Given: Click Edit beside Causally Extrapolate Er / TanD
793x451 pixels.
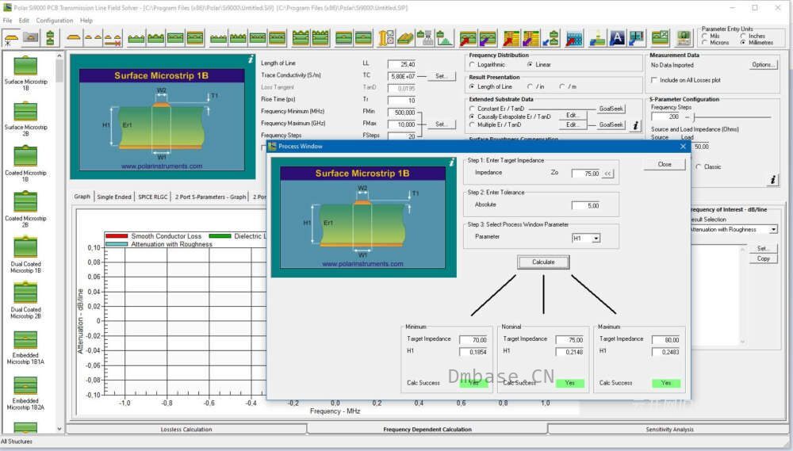Looking at the screenshot, I should 572,115.
